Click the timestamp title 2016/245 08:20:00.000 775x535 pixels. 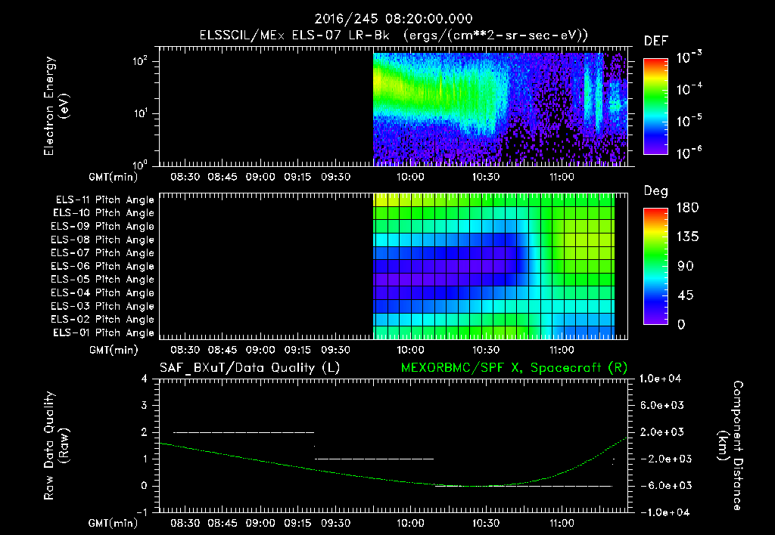tap(394, 19)
